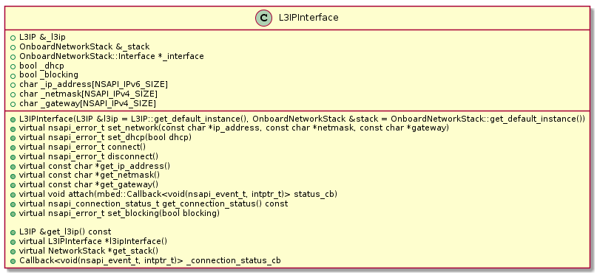Click the green dot beside set_dhcp method

(13, 138)
